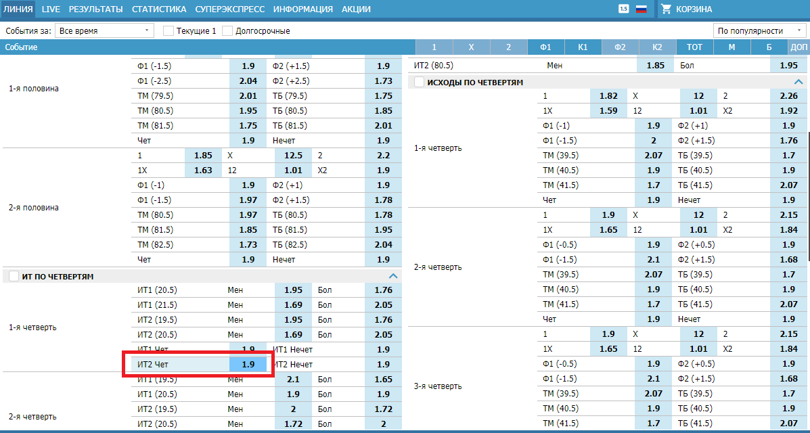This screenshot has width=810, height=433.
Task: Click the right-side vertical scrollbar
Action: pos(807,169)
